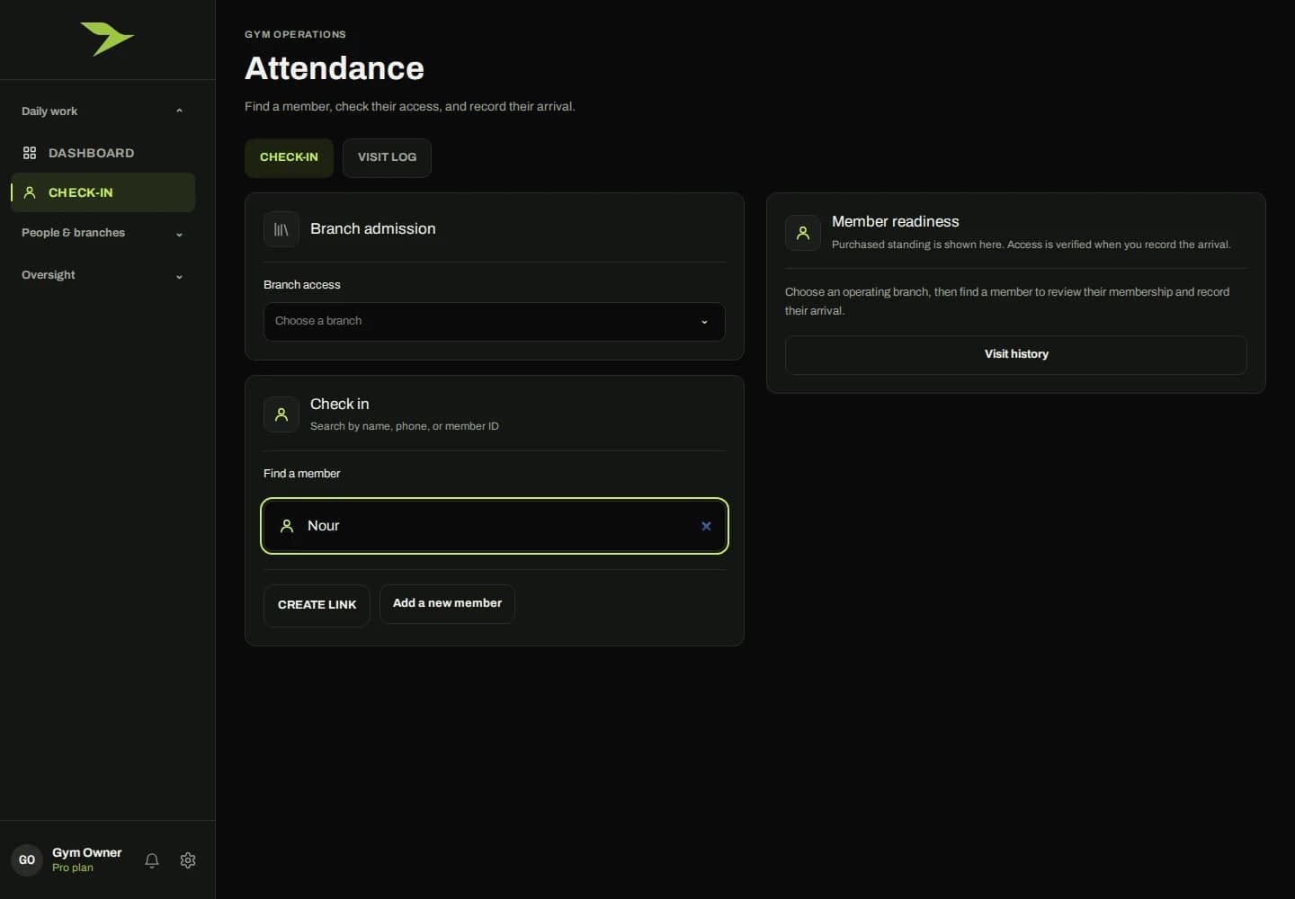Click the green arrow app logo
Image resolution: width=1295 pixels, height=899 pixels.
pyautogui.click(x=107, y=39)
